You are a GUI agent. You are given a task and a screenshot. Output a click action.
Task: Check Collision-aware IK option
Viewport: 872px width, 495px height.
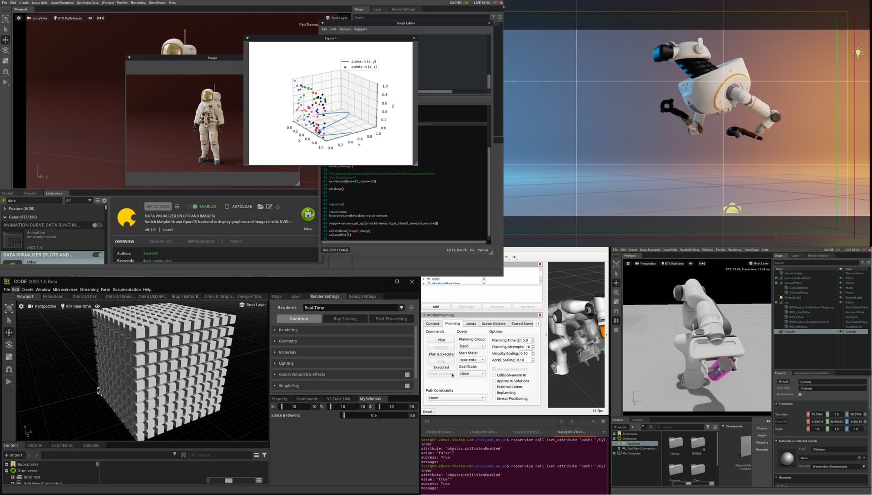494,375
